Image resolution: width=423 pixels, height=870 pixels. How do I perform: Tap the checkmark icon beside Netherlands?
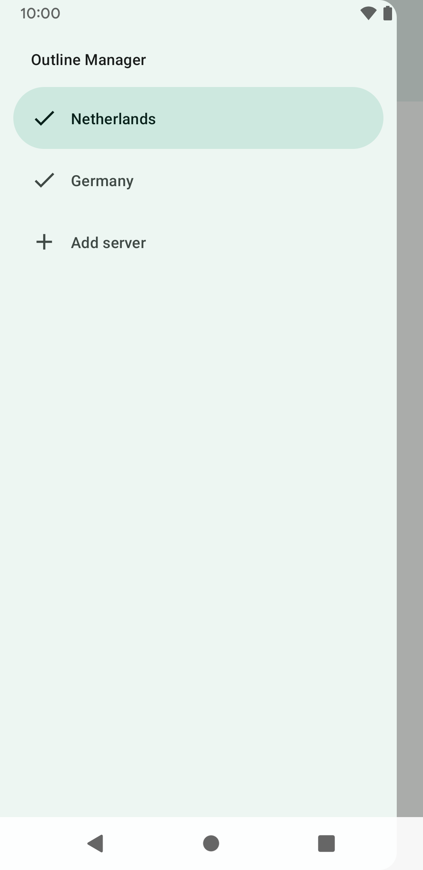point(44,118)
